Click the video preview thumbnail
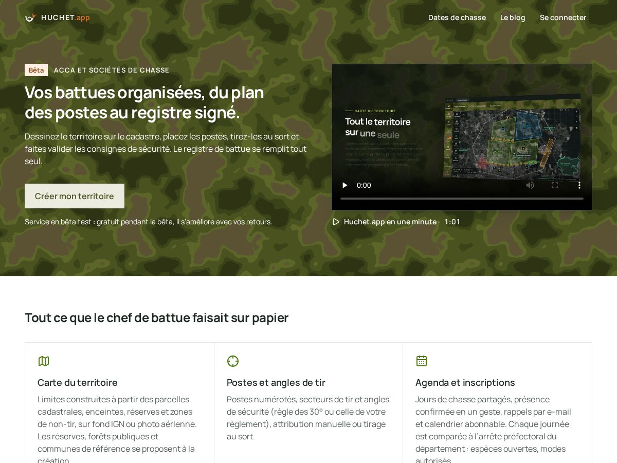617x463 pixels. [x=462, y=137]
